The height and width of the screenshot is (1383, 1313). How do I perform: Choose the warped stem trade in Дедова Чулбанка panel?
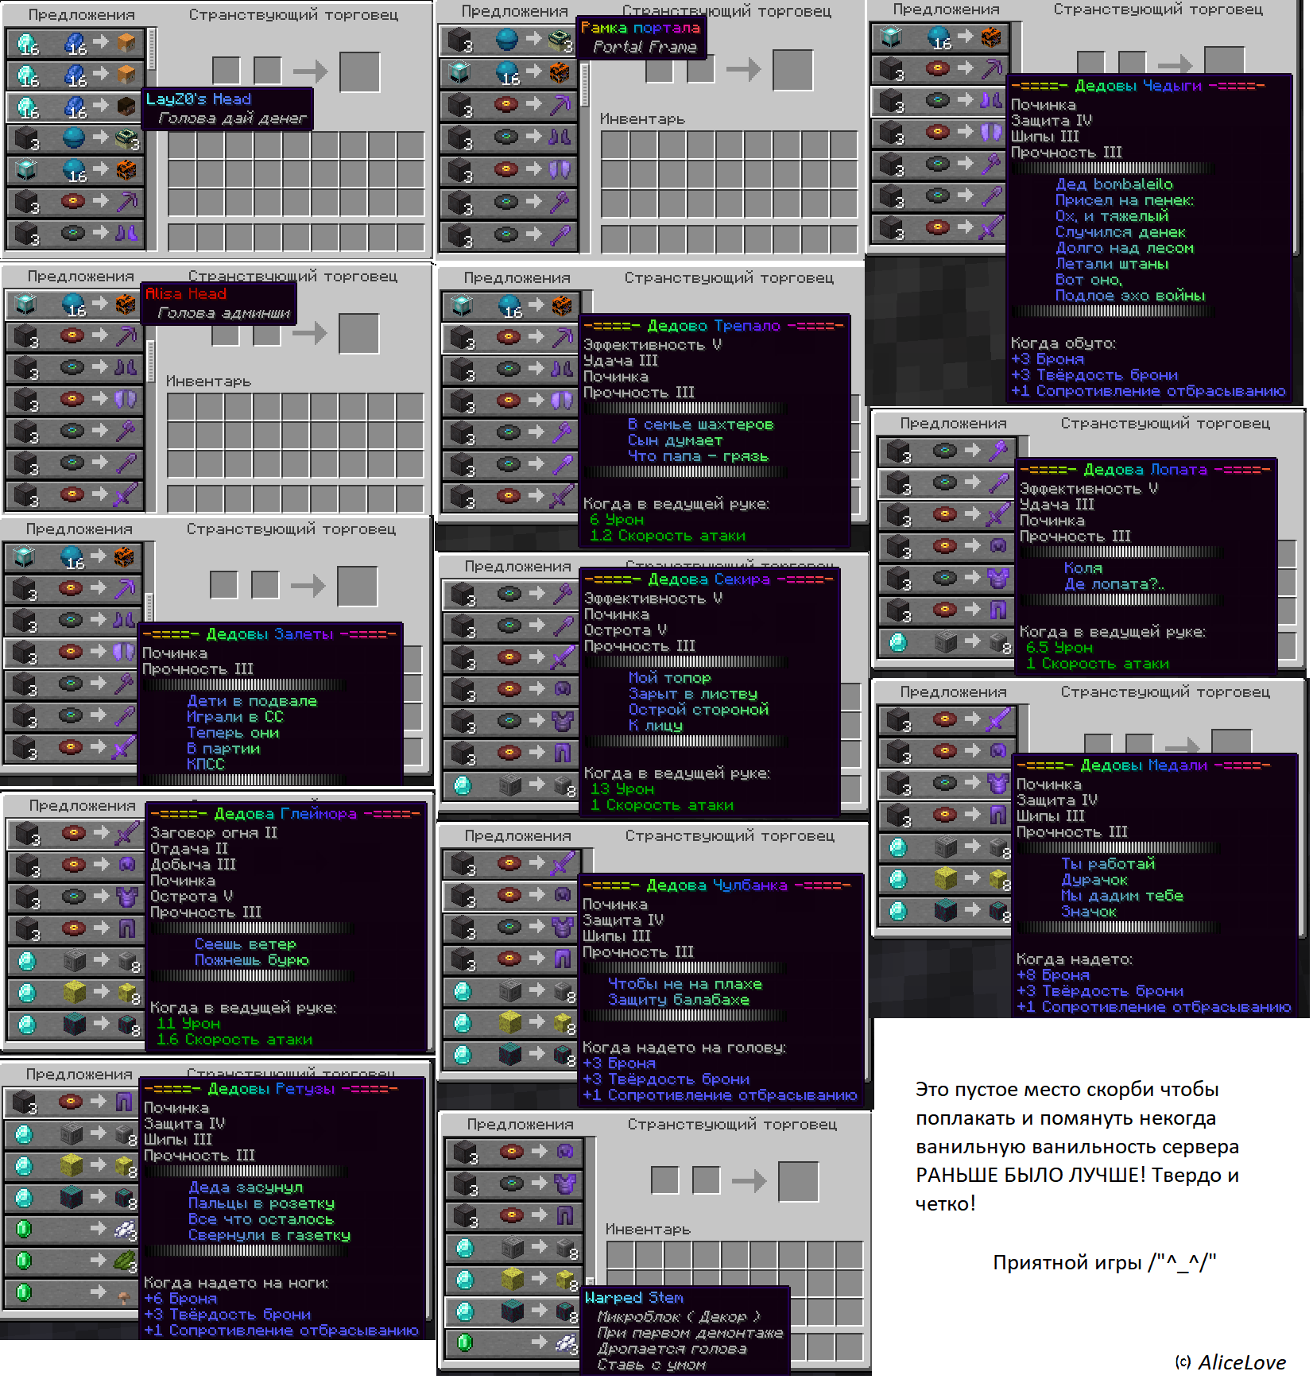click(511, 1055)
